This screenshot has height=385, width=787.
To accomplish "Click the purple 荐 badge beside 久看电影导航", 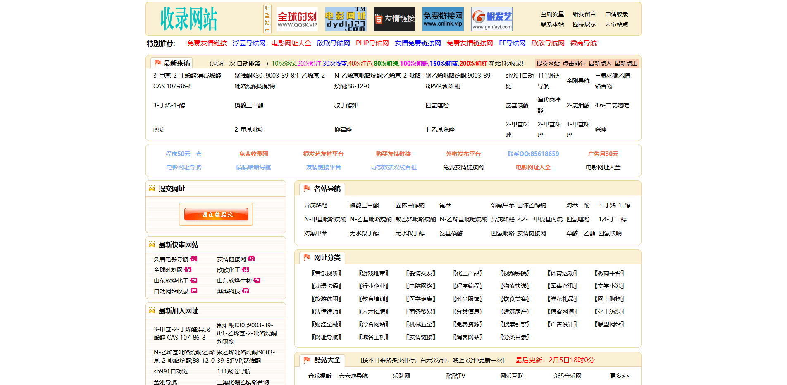I will point(194,259).
